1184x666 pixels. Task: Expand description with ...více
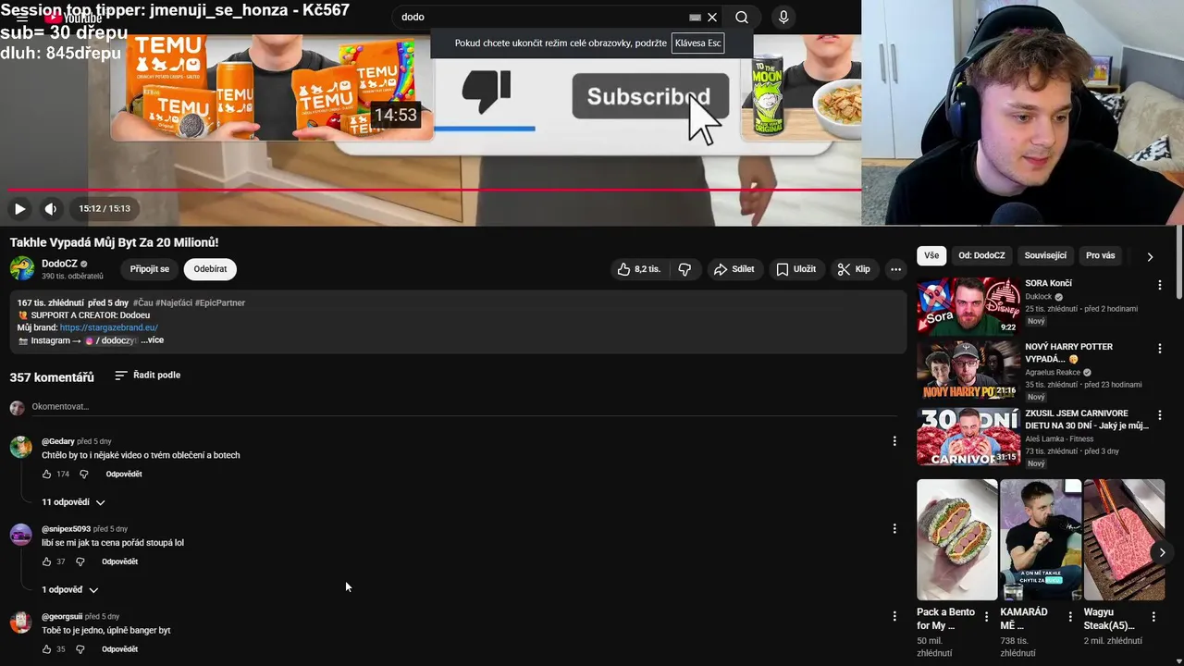click(x=153, y=340)
